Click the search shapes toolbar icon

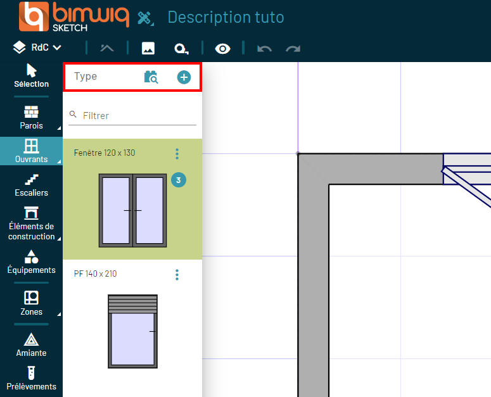coord(181,49)
